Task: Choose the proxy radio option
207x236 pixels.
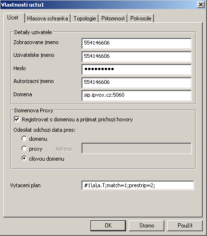Action: tap(24, 148)
